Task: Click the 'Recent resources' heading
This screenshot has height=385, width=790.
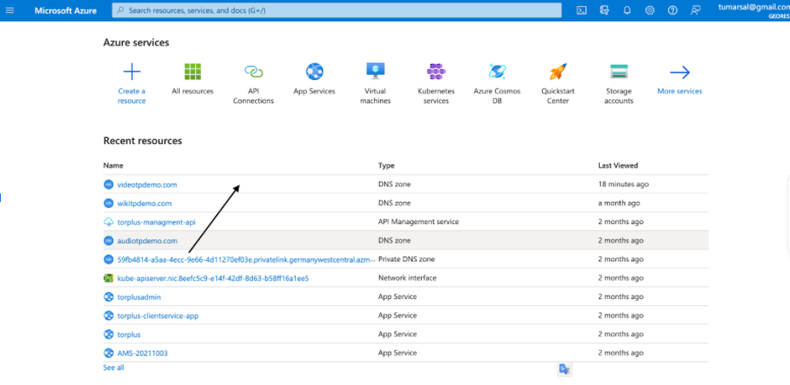Action: (x=142, y=141)
